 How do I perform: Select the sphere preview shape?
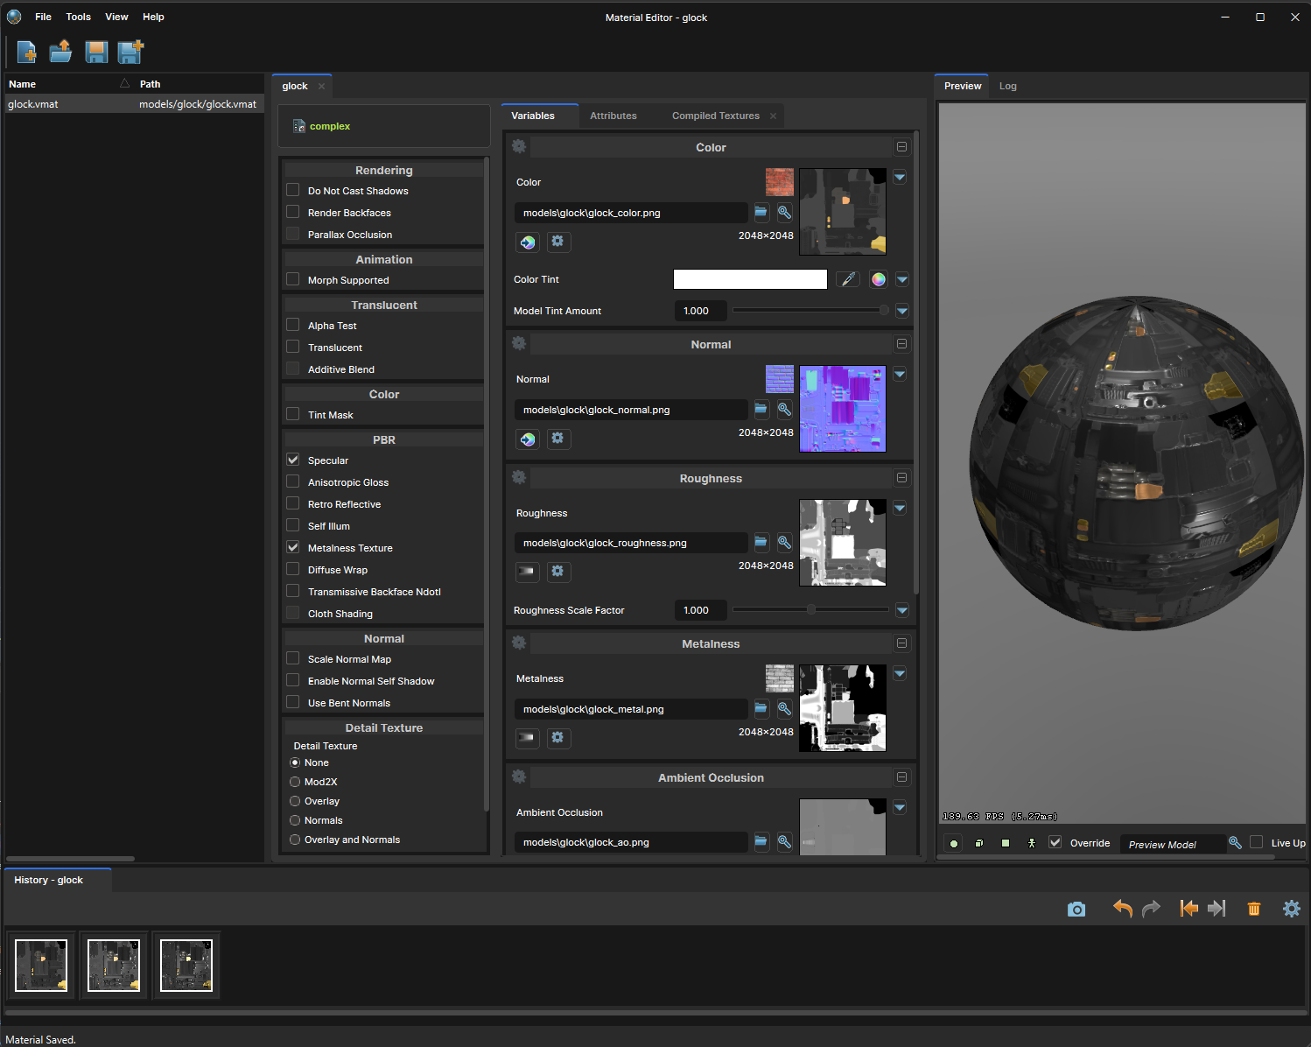coord(953,842)
